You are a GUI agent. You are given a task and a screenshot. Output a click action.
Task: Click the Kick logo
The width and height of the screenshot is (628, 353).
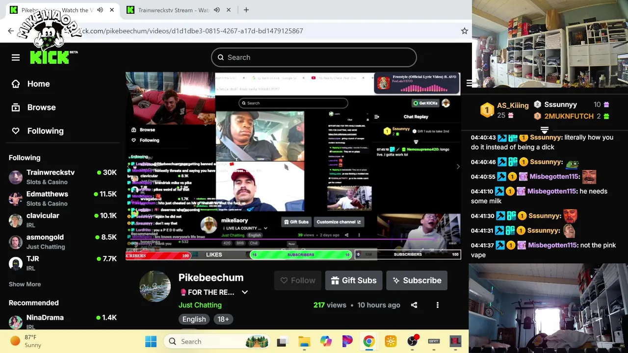point(49,57)
